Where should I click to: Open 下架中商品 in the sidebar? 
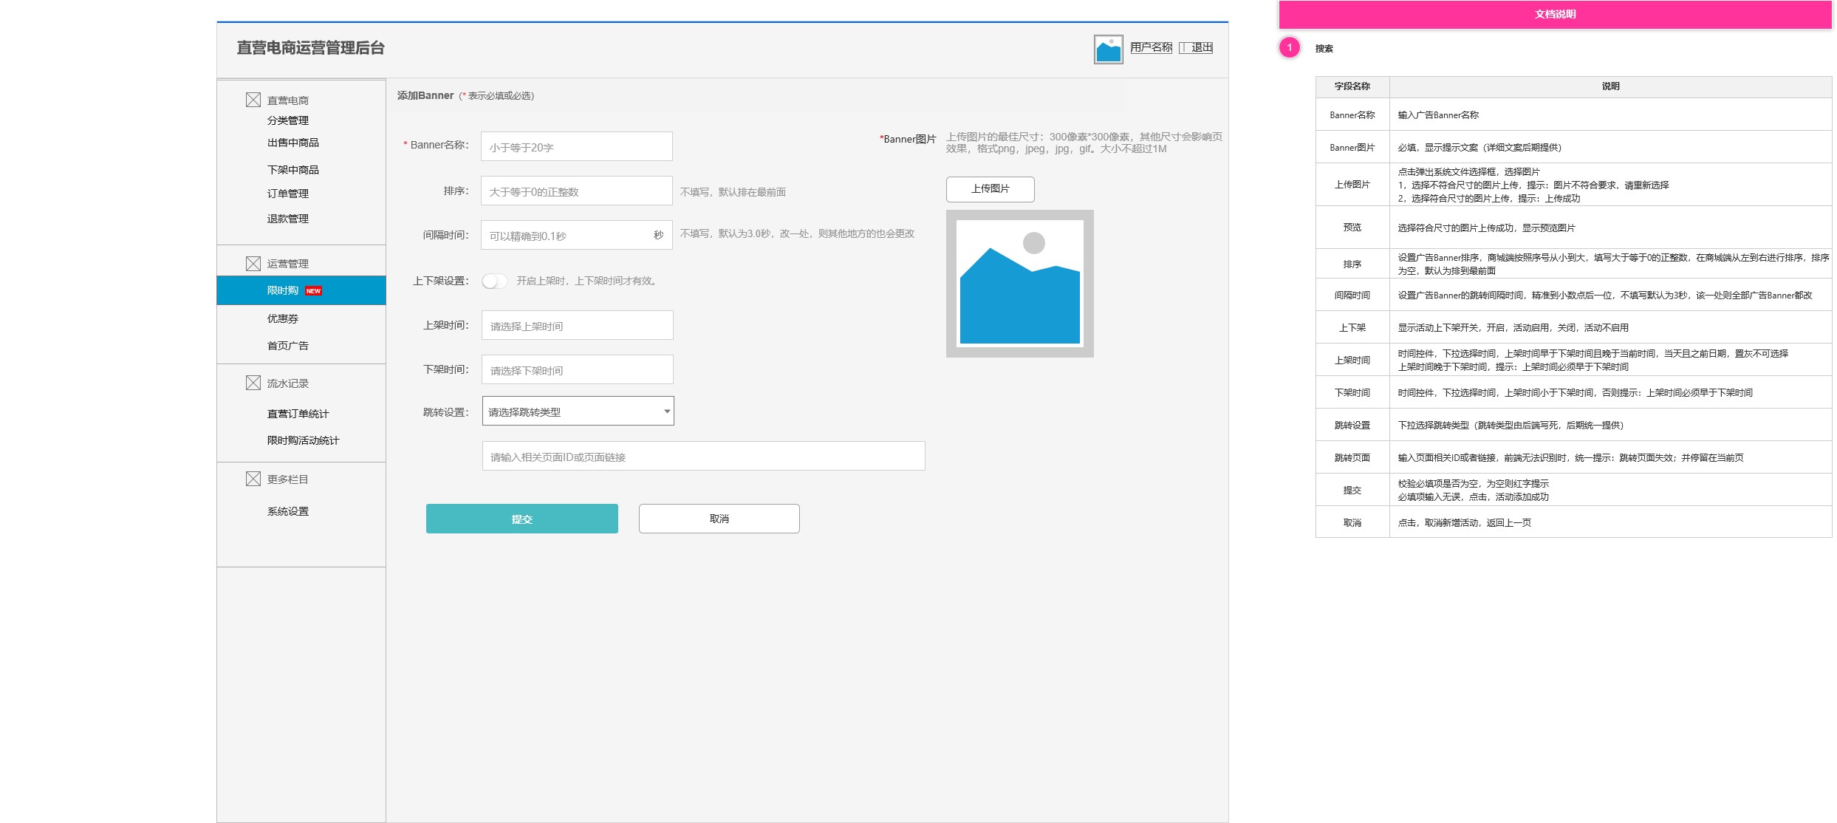(x=293, y=170)
